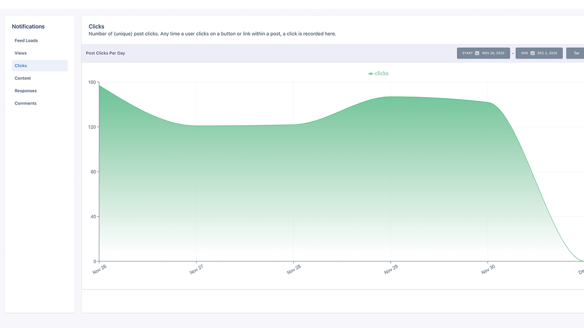
Task: Click the calendar icon in END date
Action: pos(532,53)
